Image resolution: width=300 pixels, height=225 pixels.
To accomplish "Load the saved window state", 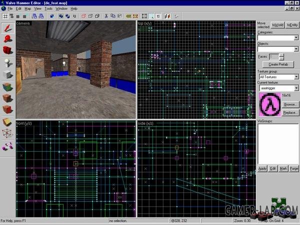I will point(34,16).
